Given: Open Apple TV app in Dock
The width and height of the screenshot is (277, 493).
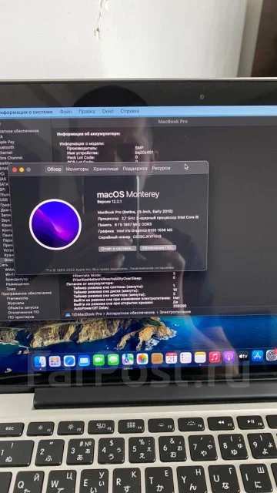Looking at the screenshot, I should [x=243, y=356].
